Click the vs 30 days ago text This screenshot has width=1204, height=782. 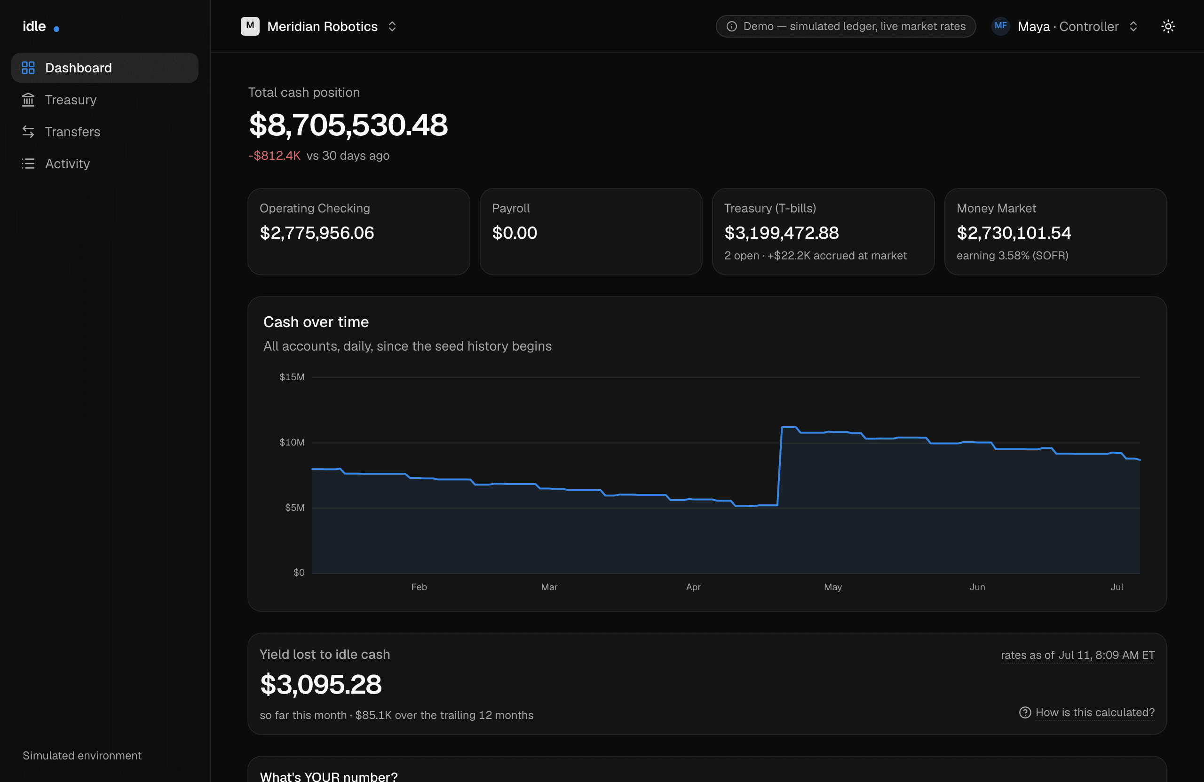tap(348, 156)
